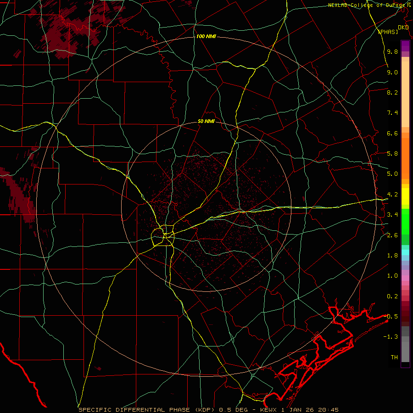
Task: Click the -1.3 value on the scale
Action: point(391,337)
